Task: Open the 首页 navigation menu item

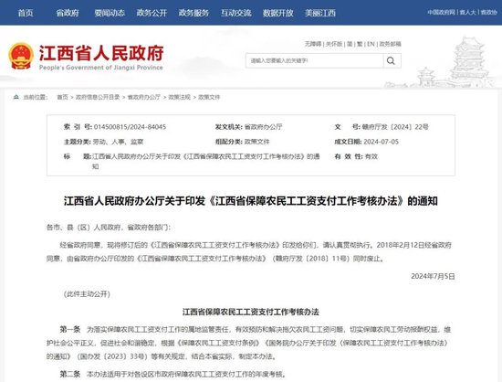Action: [26, 13]
